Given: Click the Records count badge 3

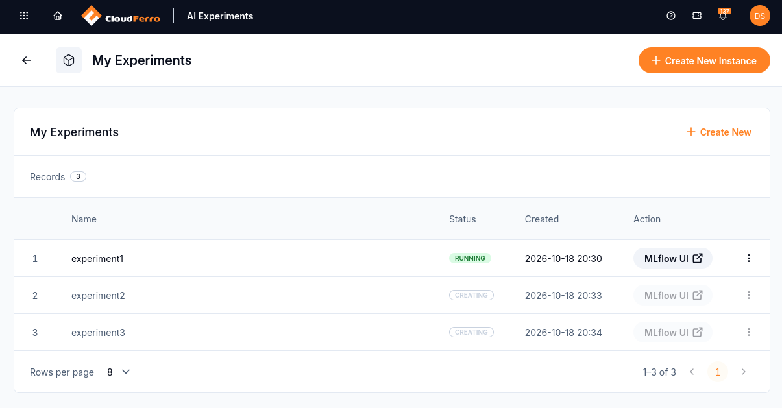Looking at the screenshot, I should 78,176.
